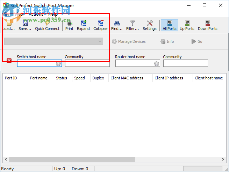Click the horizontal scrollbar right arrow
229x172 pixels.
[x=223, y=159]
